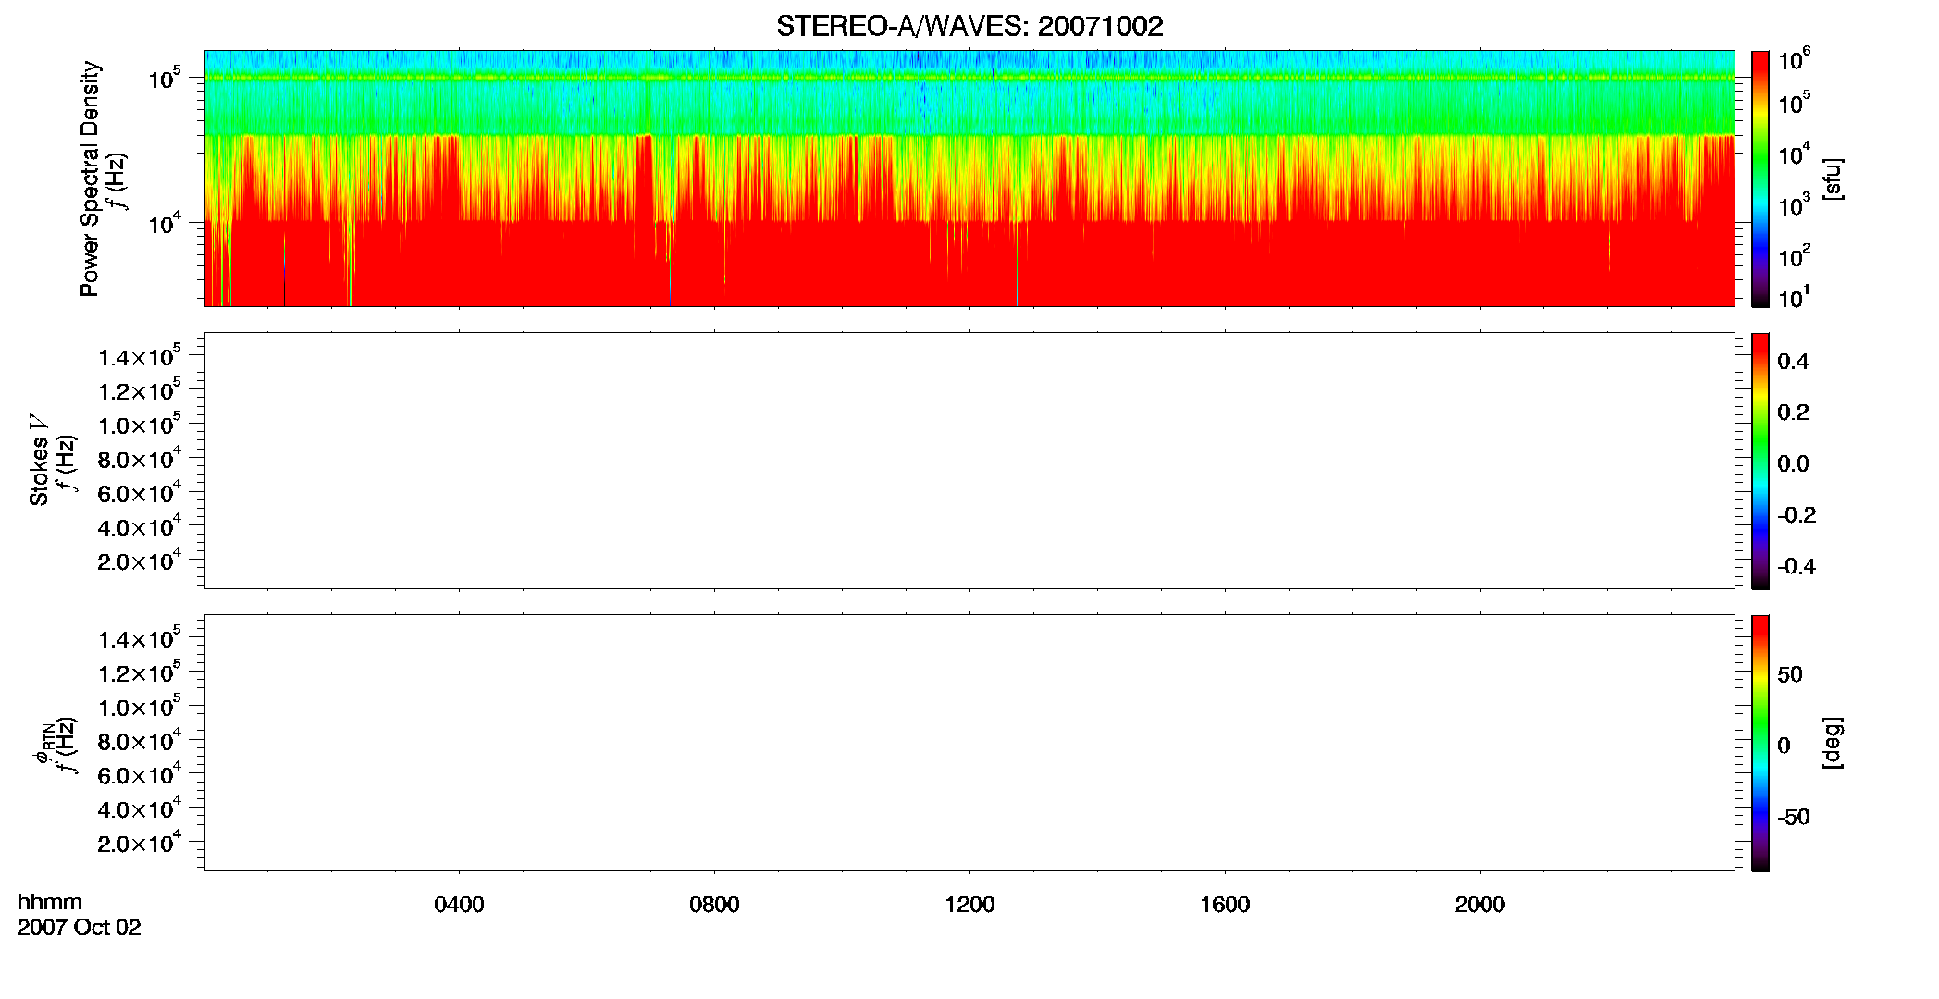Click the "0.4" tick on Stokes V colorbar
This screenshot has width=1939, height=999.
[x=1793, y=362]
